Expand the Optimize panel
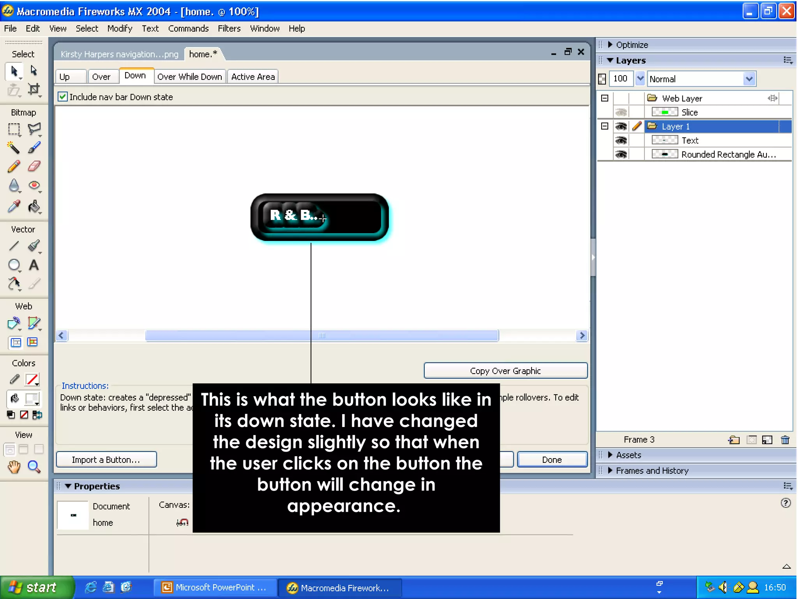Screen dimensions: 798x599 [x=631, y=45]
